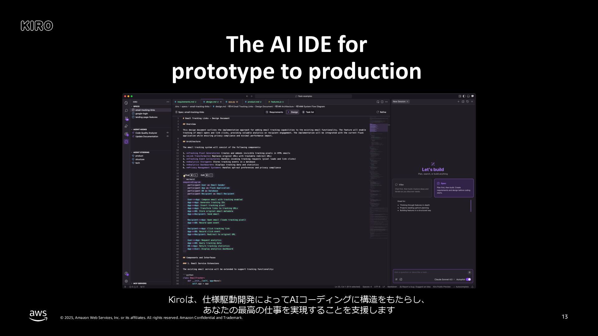Toggle the primary sidebar layout icon
Image resolution: width=598 pixels, height=336 pixels.
pyautogui.click(x=464, y=96)
